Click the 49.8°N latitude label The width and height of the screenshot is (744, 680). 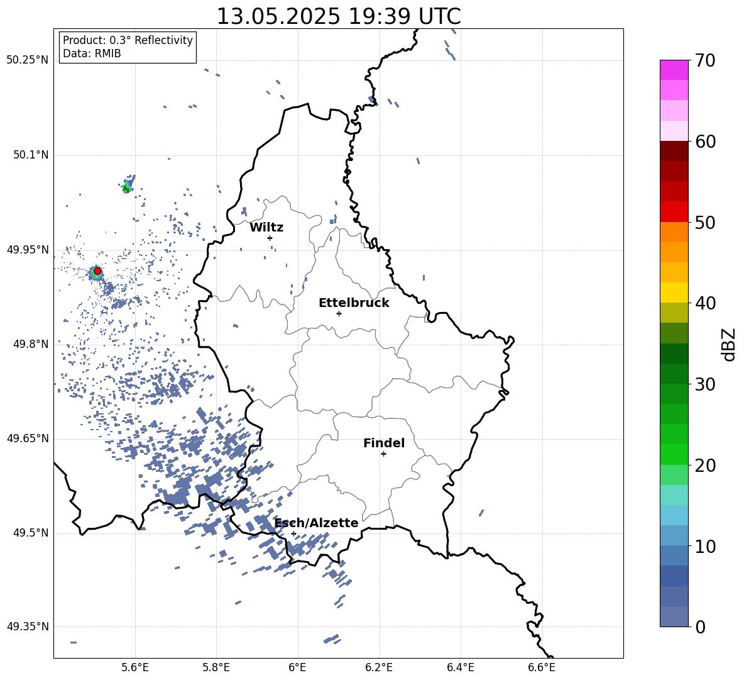click(x=31, y=344)
